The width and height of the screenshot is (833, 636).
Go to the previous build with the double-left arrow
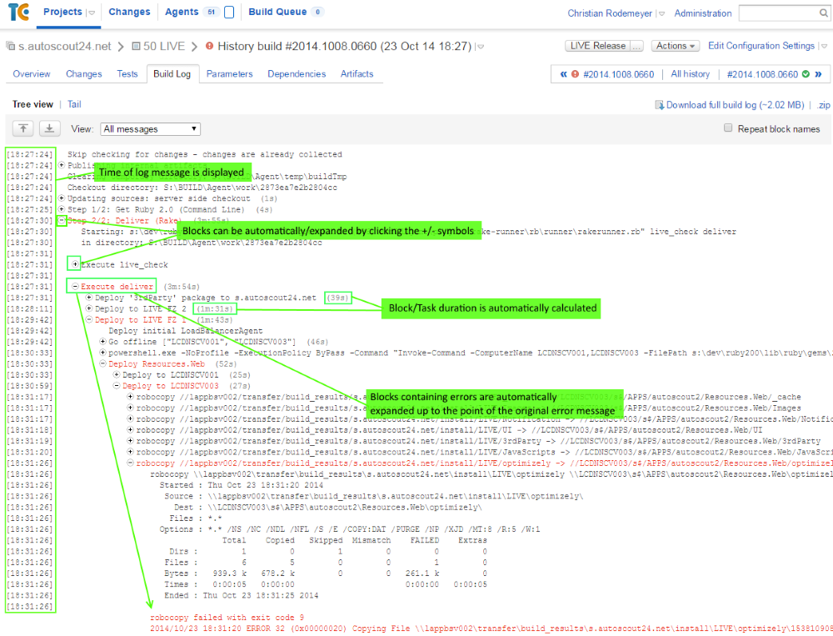tap(564, 74)
